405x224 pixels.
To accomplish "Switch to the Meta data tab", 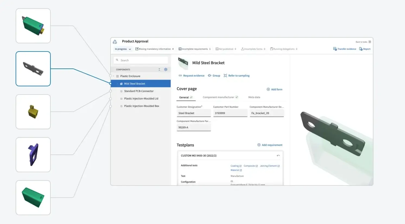I will coord(254,97).
